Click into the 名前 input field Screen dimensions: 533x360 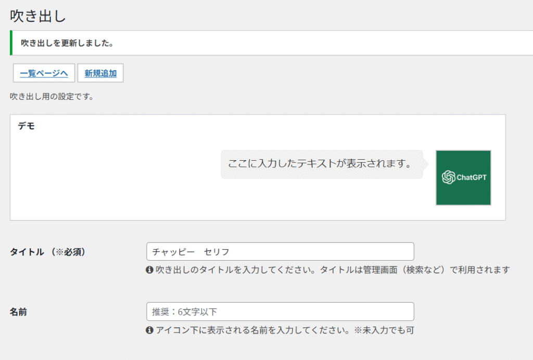280,312
